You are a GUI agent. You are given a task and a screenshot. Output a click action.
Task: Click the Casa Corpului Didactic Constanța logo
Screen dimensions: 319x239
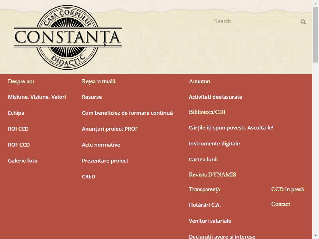(68, 37)
